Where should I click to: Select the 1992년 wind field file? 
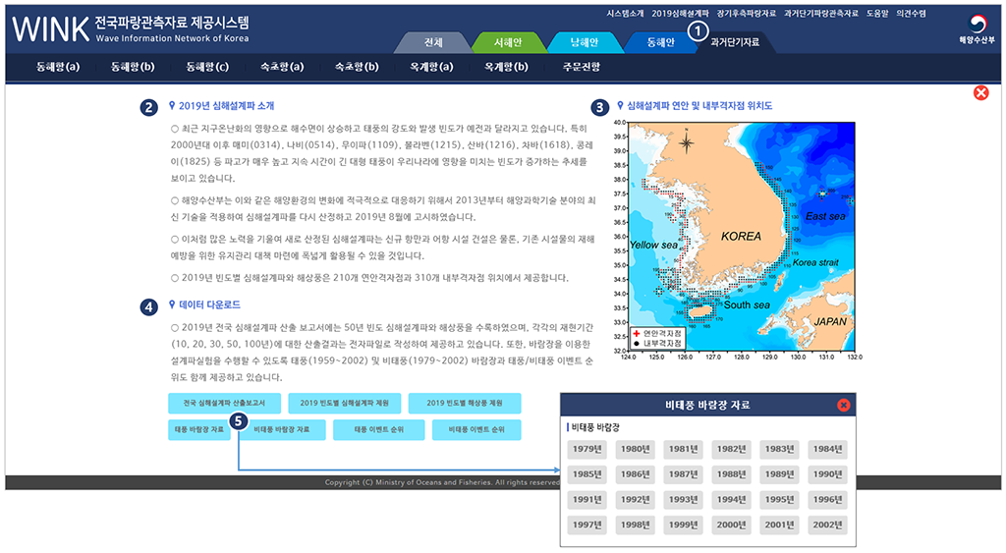636,499
